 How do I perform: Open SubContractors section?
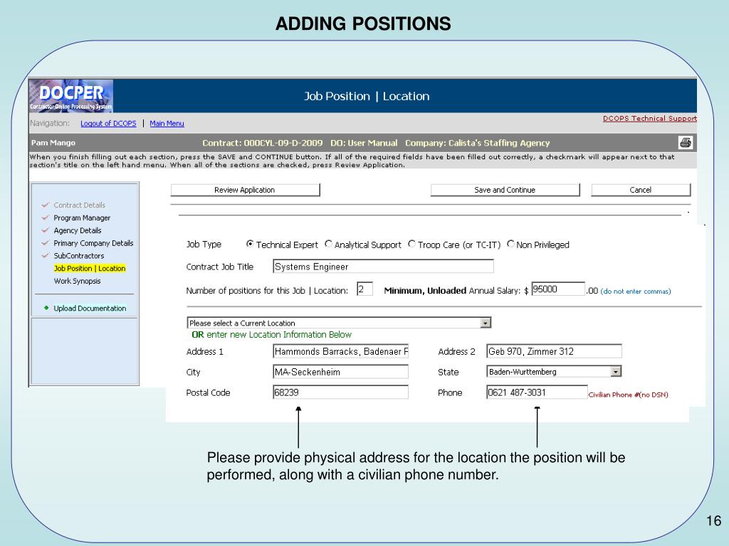pos(78,256)
